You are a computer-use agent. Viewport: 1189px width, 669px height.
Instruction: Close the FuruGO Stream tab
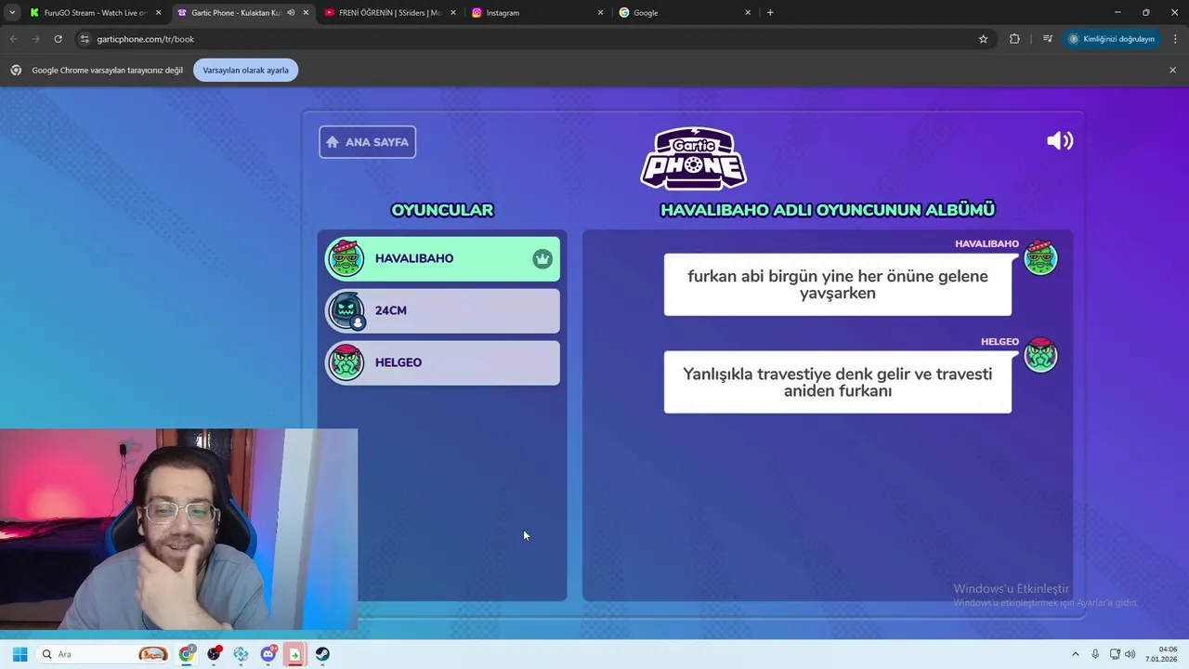158,13
